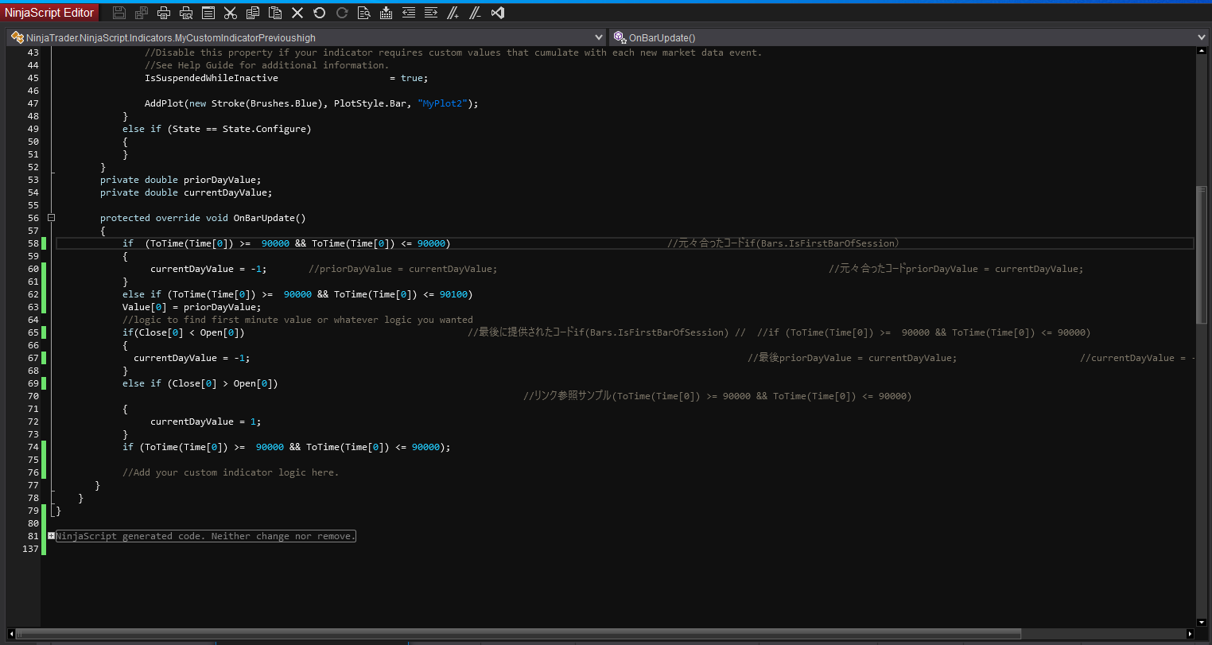Collapse the OnBarUpdate method at line 56

coord(52,218)
